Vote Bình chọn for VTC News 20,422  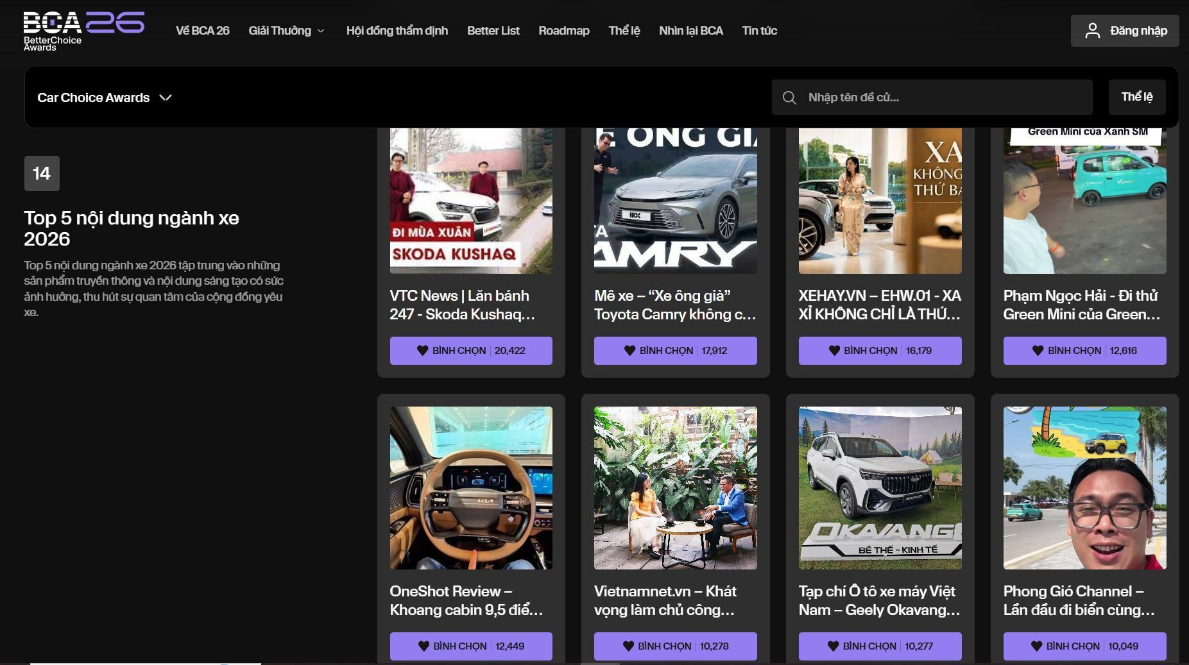pos(471,351)
